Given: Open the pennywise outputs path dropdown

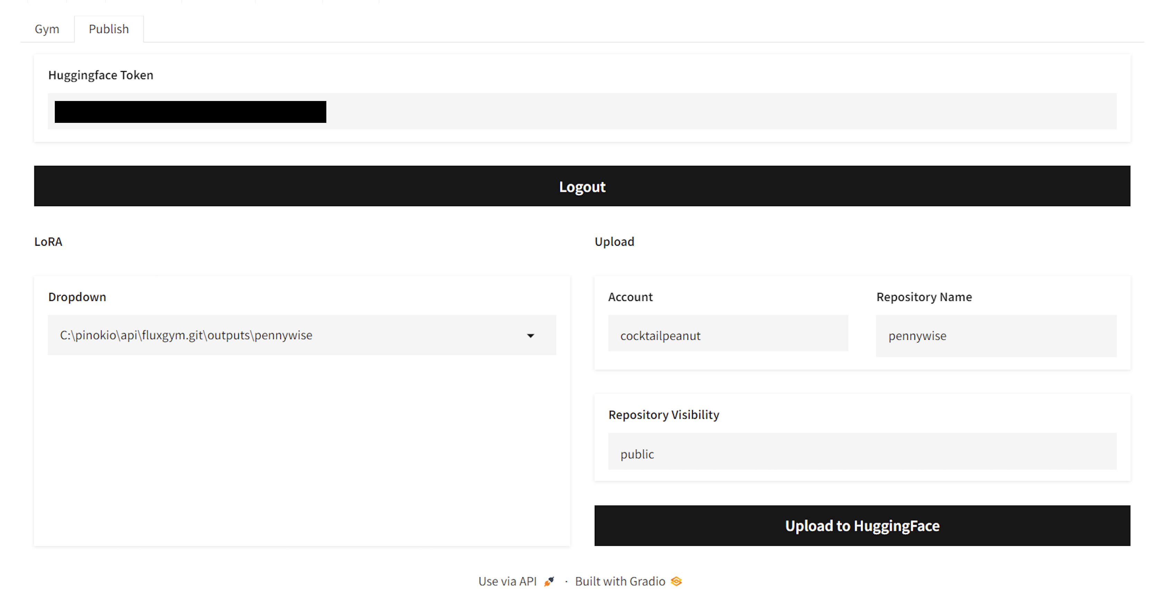Looking at the screenshot, I should 290,335.
